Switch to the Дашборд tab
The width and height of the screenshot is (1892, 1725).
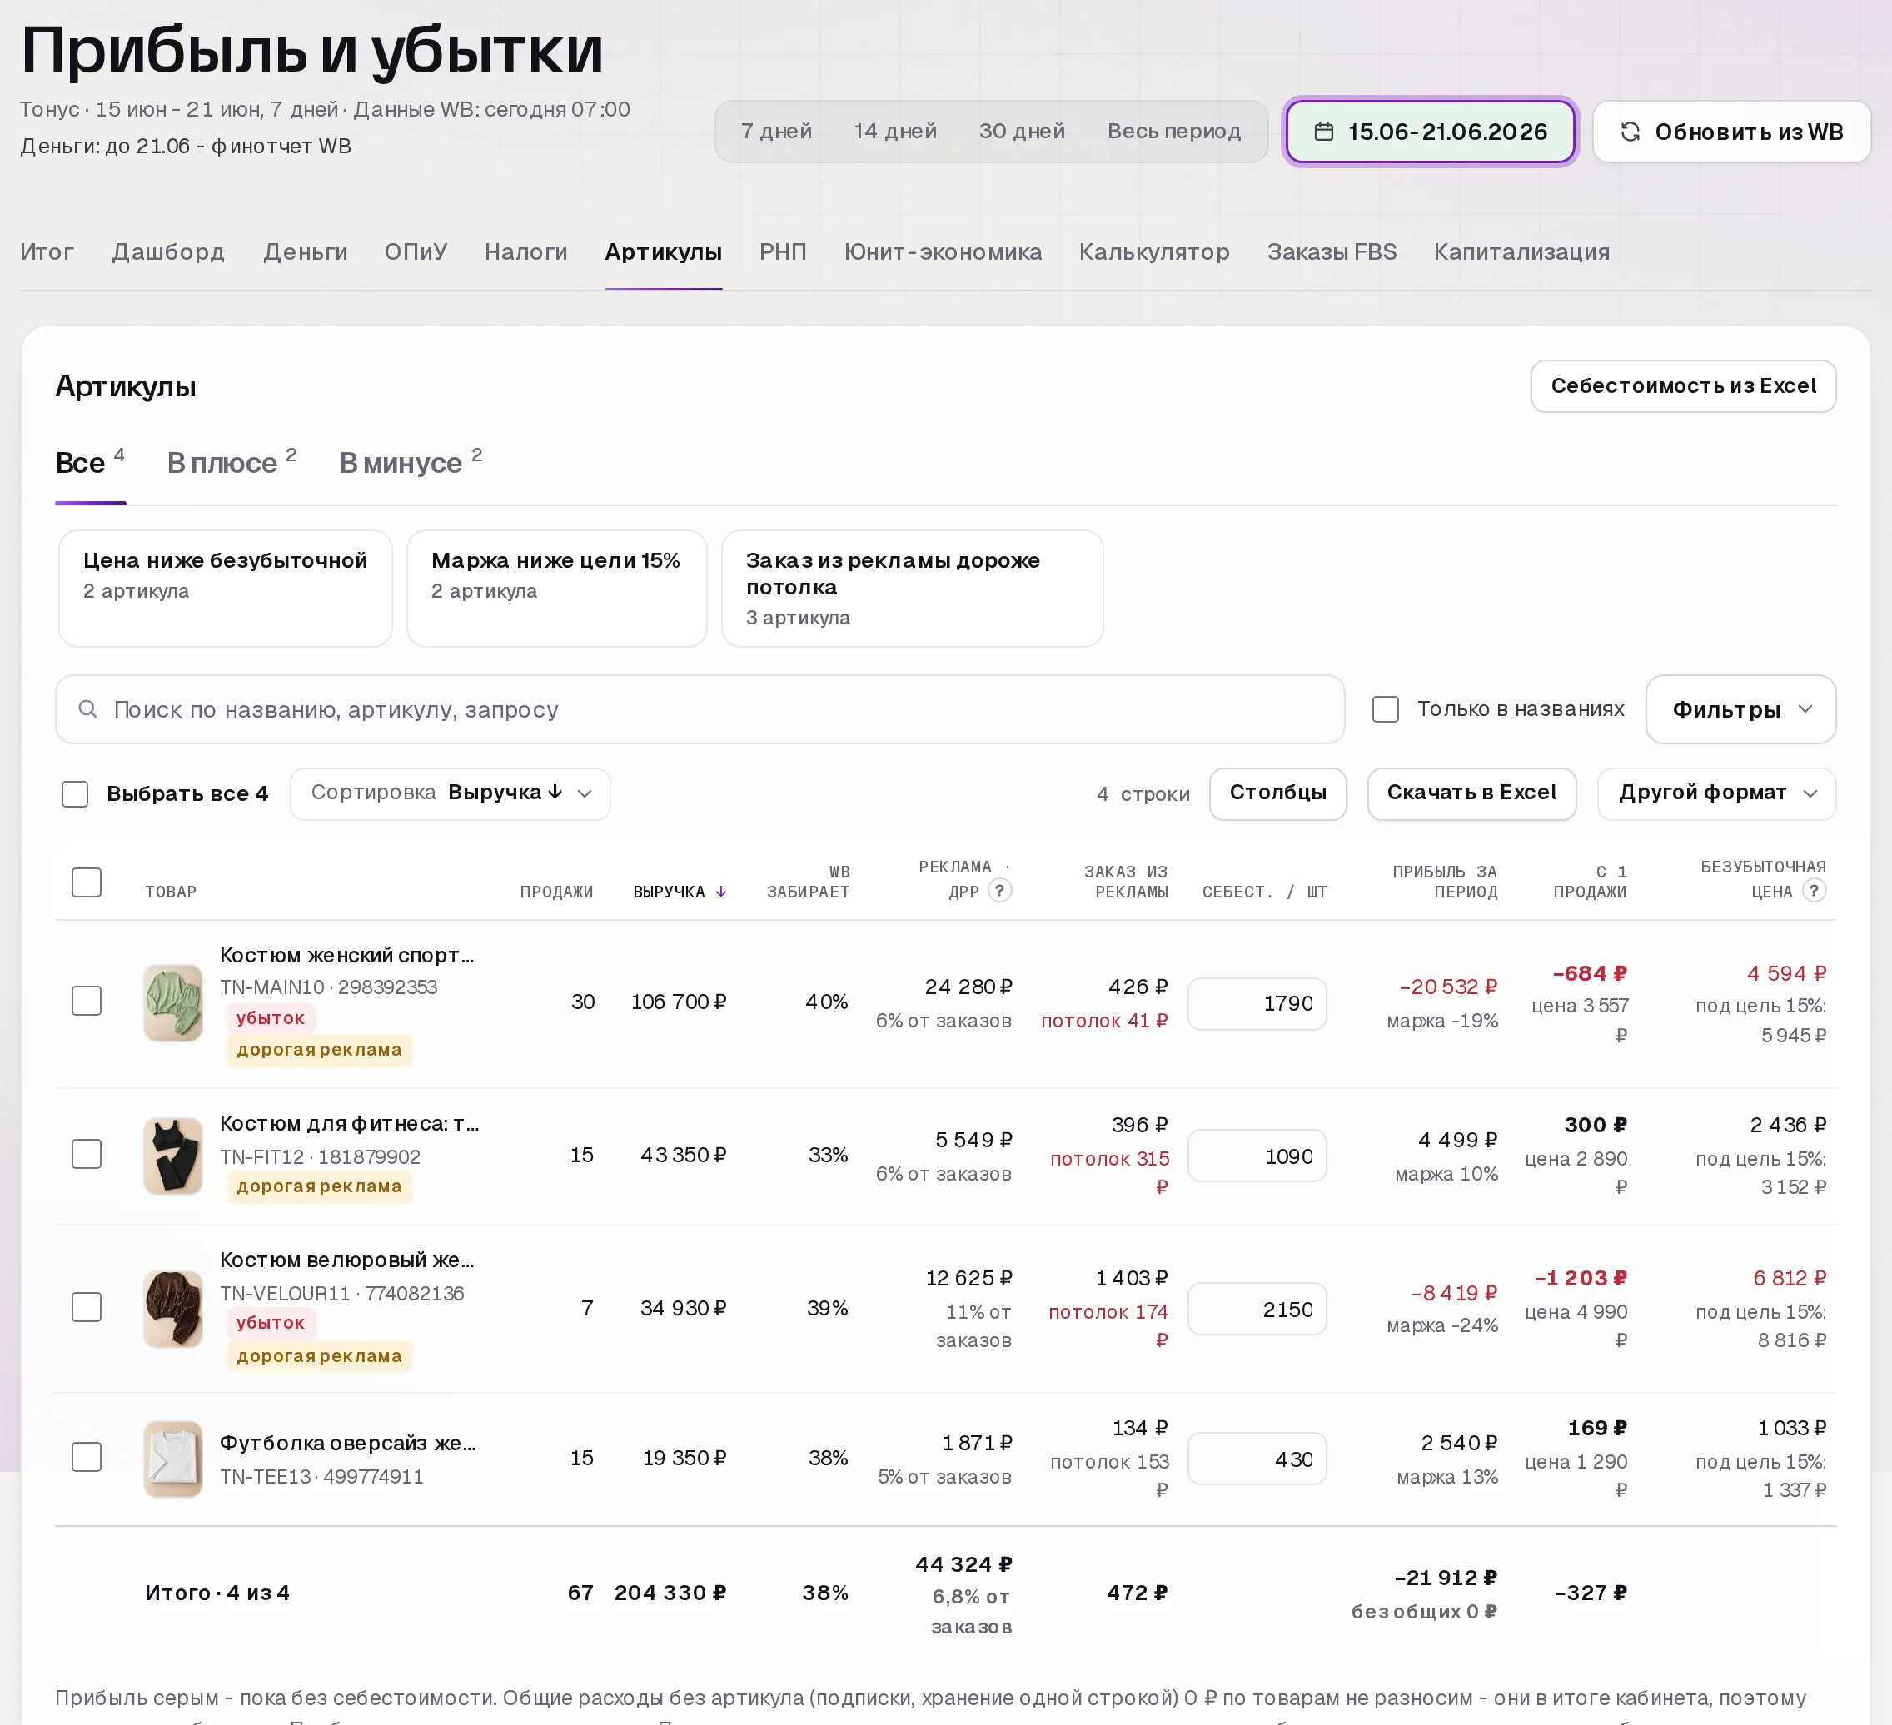pos(168,252)
